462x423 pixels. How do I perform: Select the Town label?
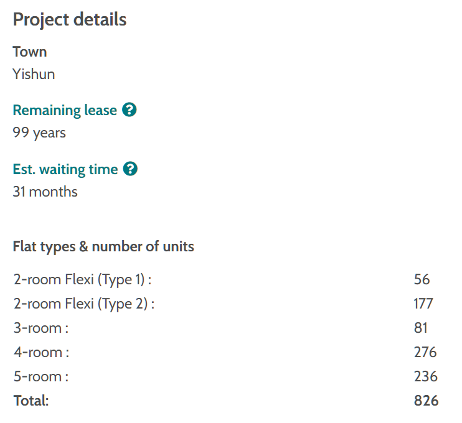pyautogui.click(x=30, y=52)
